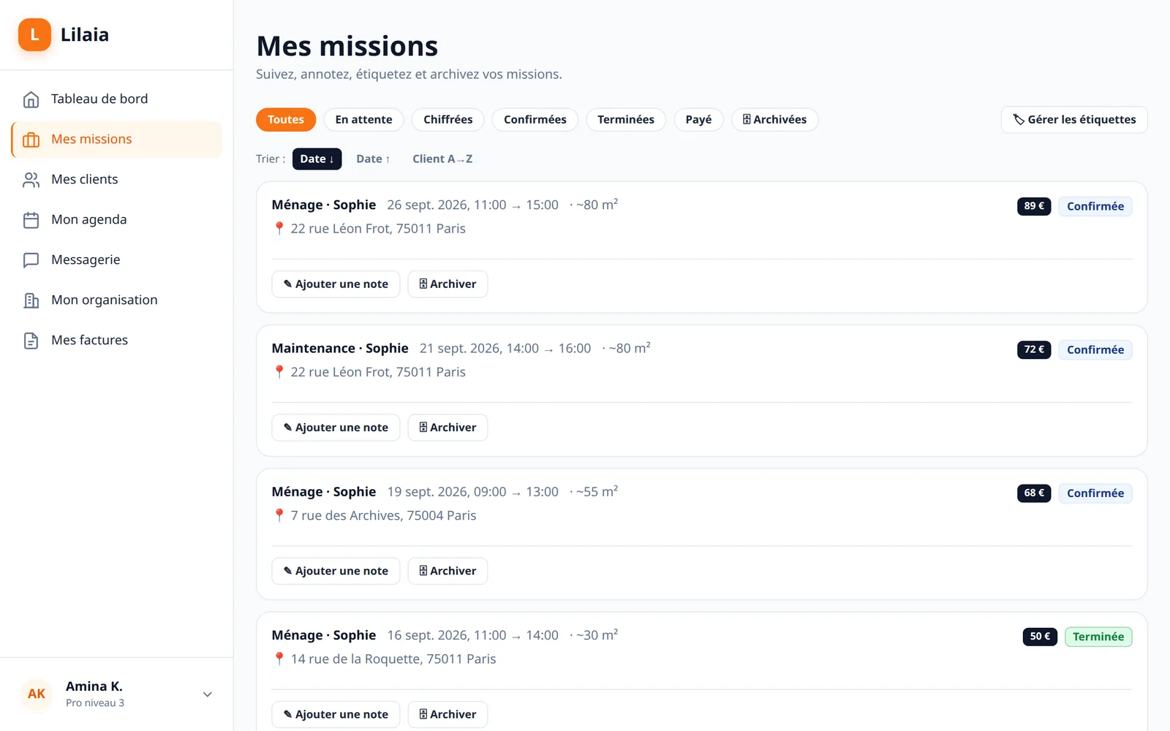Go to Mon agenda
The height and width of the screenshot is (731, 1170).
click(x=117, y=219)
